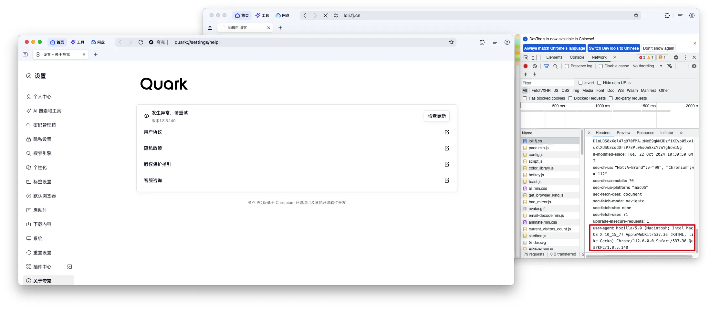
Task: Open site settings icon before loli.fj.cn
Action: point(336,15)
